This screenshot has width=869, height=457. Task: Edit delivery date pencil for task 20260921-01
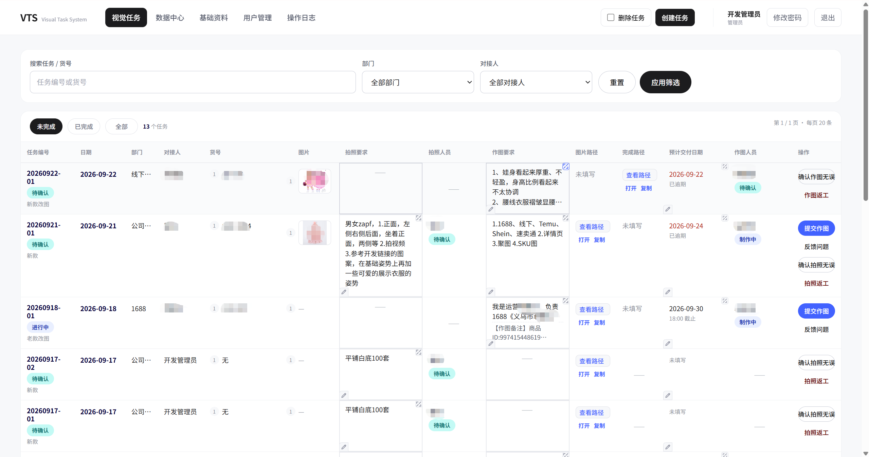coord(668,292)
